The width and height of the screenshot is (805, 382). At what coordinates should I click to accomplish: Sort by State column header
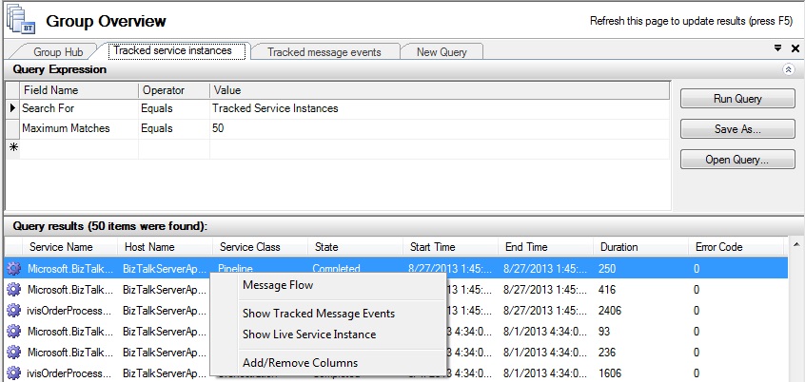click(x=355, y=247)
